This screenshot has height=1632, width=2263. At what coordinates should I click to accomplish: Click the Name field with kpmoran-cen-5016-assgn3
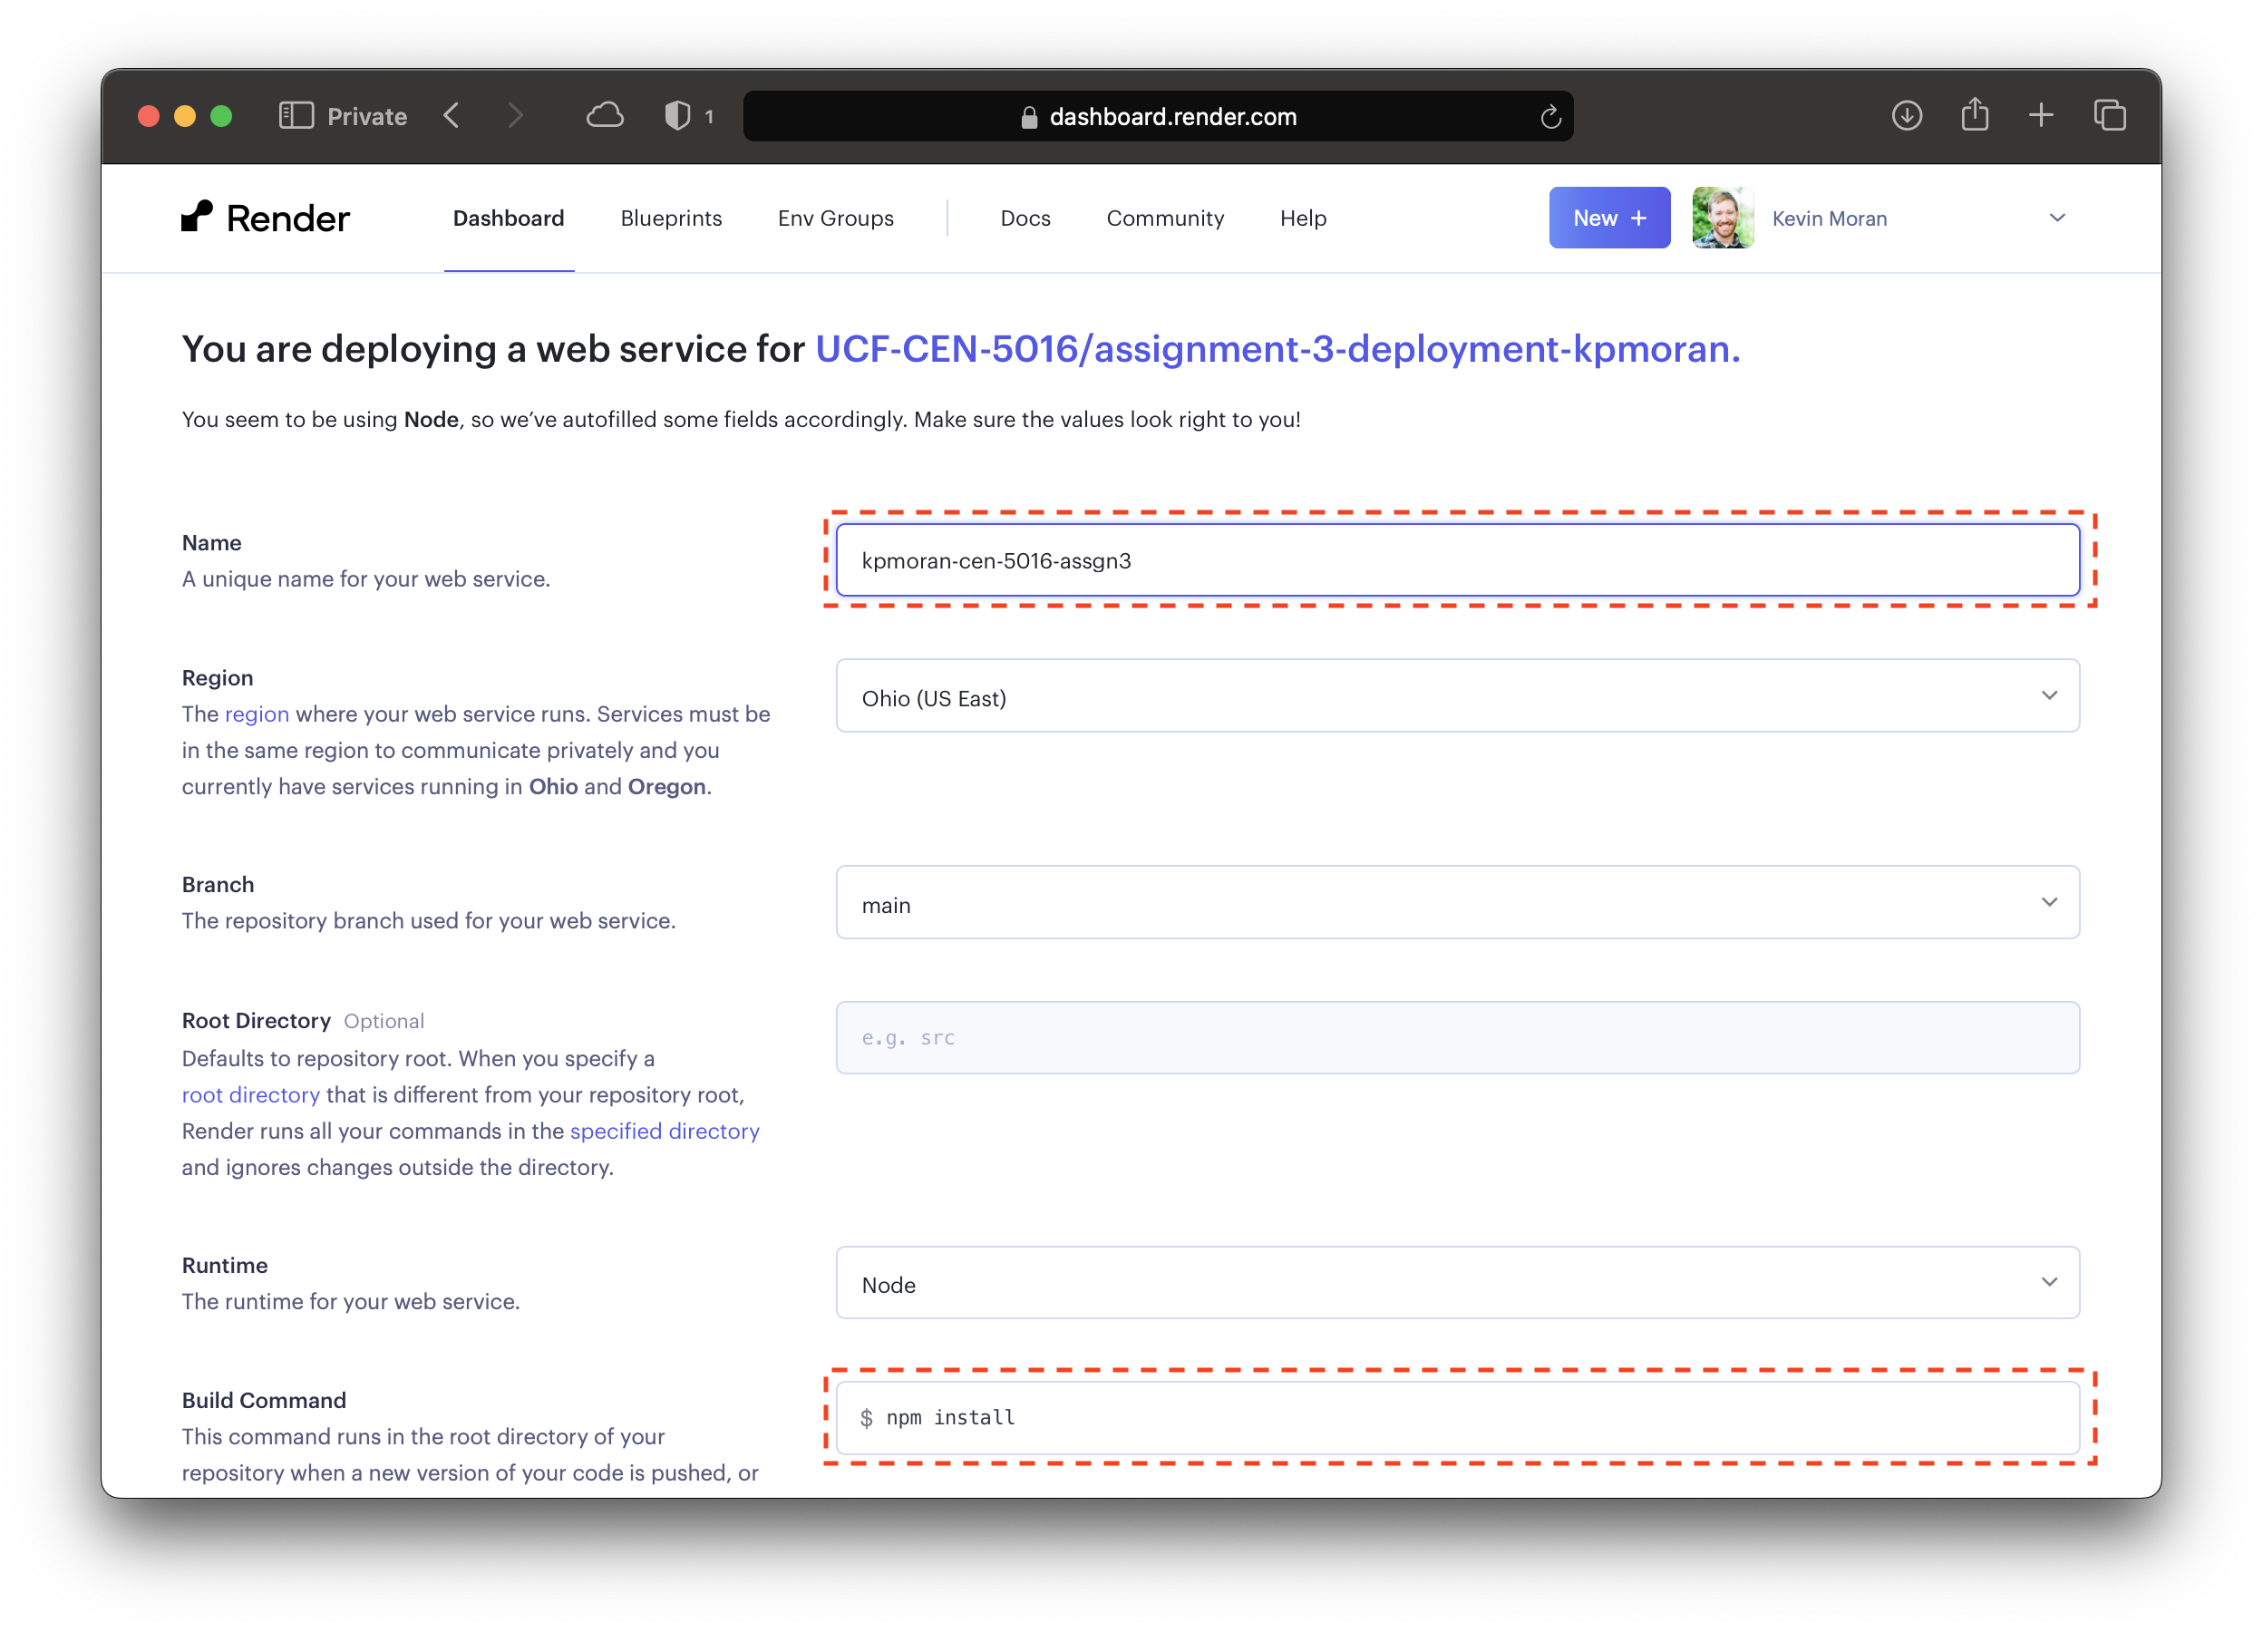click(1457, 560)
